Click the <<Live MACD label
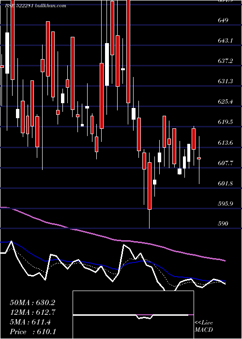The width and height of the screenshot is (242, 339). [x=204, y=326]
